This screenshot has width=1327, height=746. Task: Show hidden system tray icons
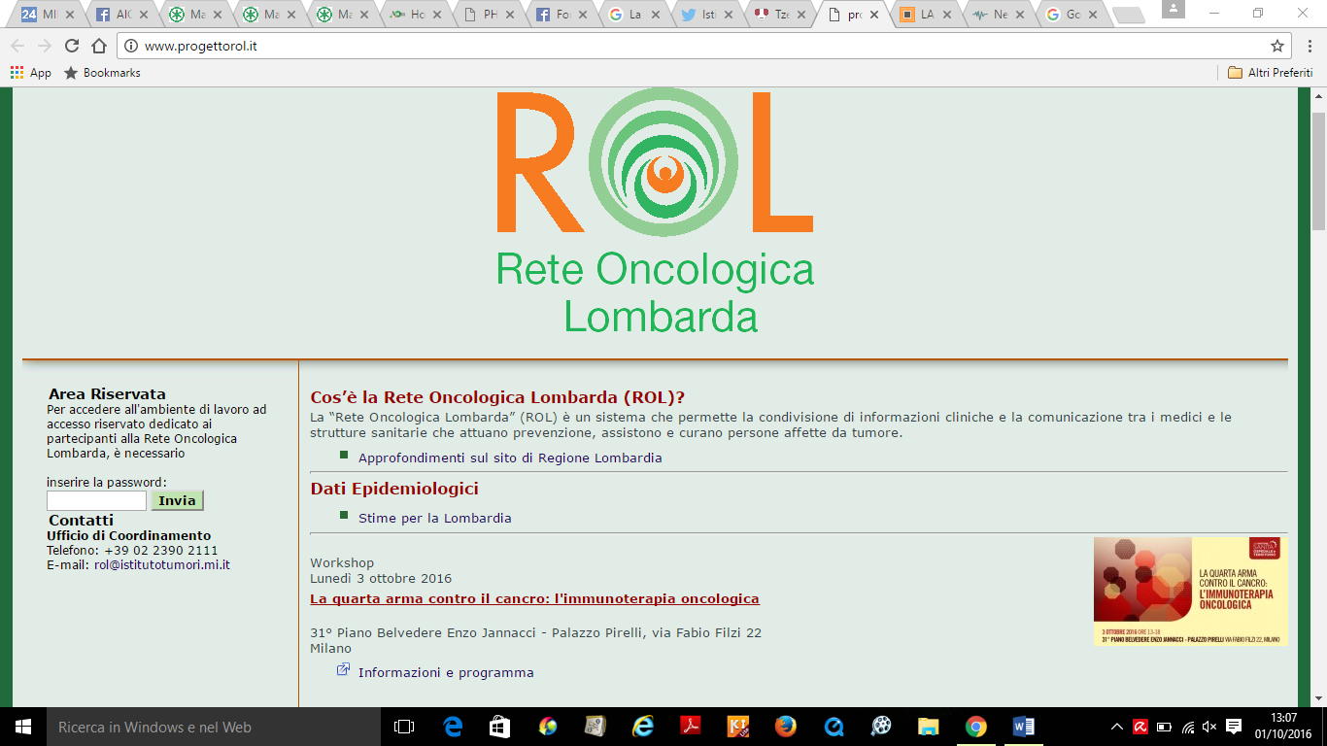tap(1117, 727)
